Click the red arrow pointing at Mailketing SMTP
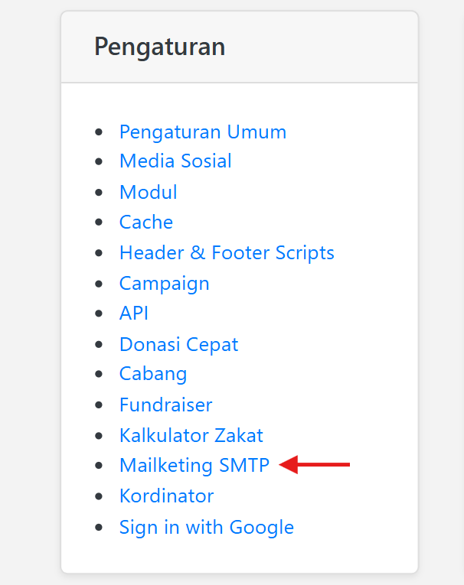 click(315, 464)
